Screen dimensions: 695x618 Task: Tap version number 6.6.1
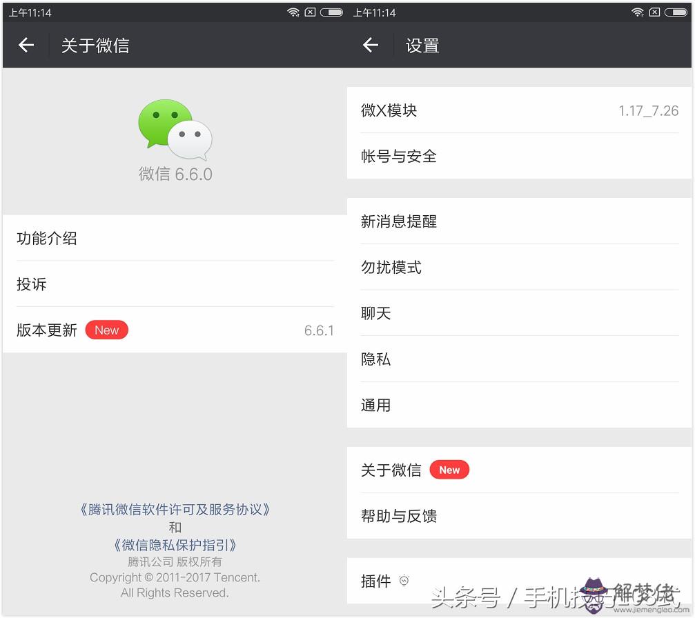[x=319, y=330]
